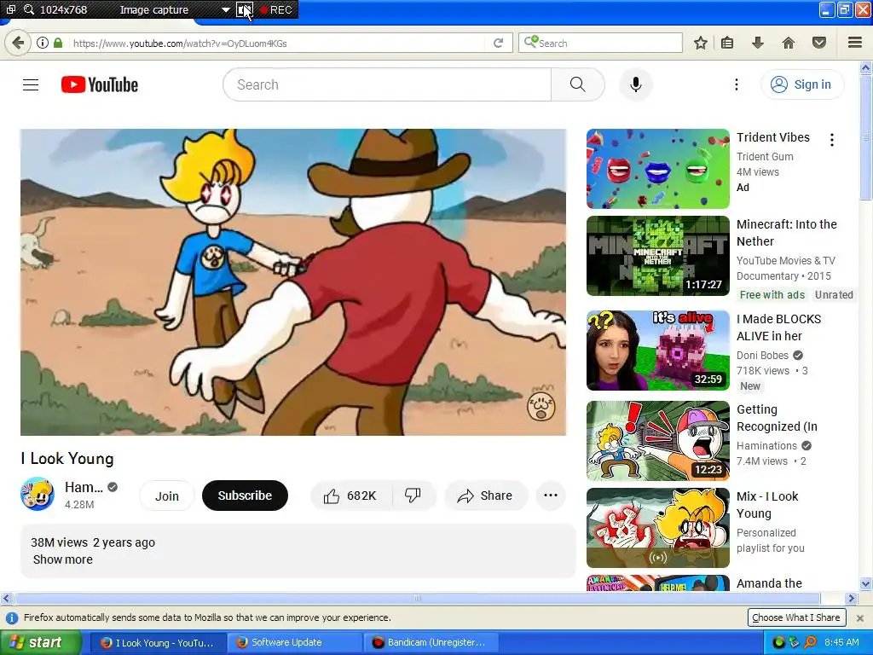Viewport: 873px width, 655px height.
Task: Switch to Software Update taskbar item
Action: [x=294, y=643]
